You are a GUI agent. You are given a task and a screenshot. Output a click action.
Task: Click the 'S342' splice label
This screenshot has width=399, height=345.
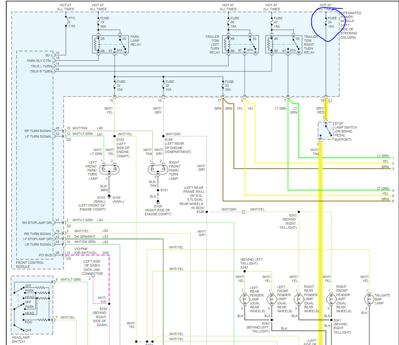[244, 267]
